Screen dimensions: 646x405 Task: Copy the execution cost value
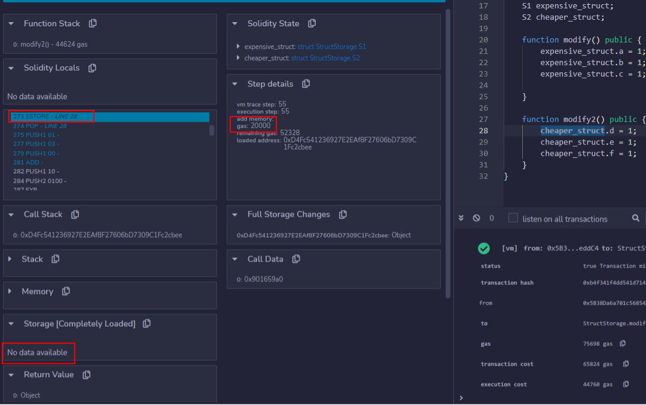(626, 384)
